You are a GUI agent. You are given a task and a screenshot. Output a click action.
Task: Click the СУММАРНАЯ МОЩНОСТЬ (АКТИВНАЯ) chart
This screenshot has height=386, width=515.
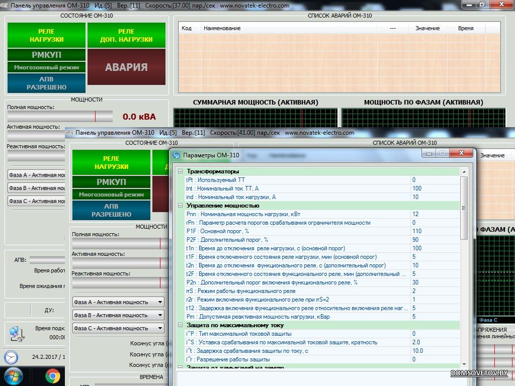(x=255, y=118)
